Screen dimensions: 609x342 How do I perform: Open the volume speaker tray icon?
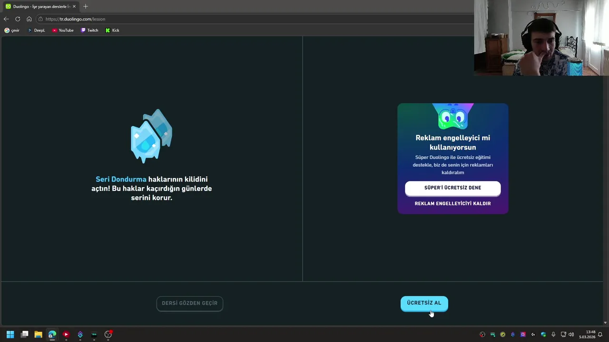click(571, 334)
